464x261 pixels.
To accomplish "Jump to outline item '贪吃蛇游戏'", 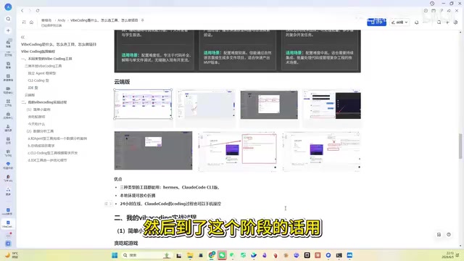I will [x=36, y=117].
